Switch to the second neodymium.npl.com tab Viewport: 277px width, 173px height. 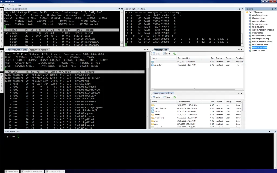click(x=39, y=49)
